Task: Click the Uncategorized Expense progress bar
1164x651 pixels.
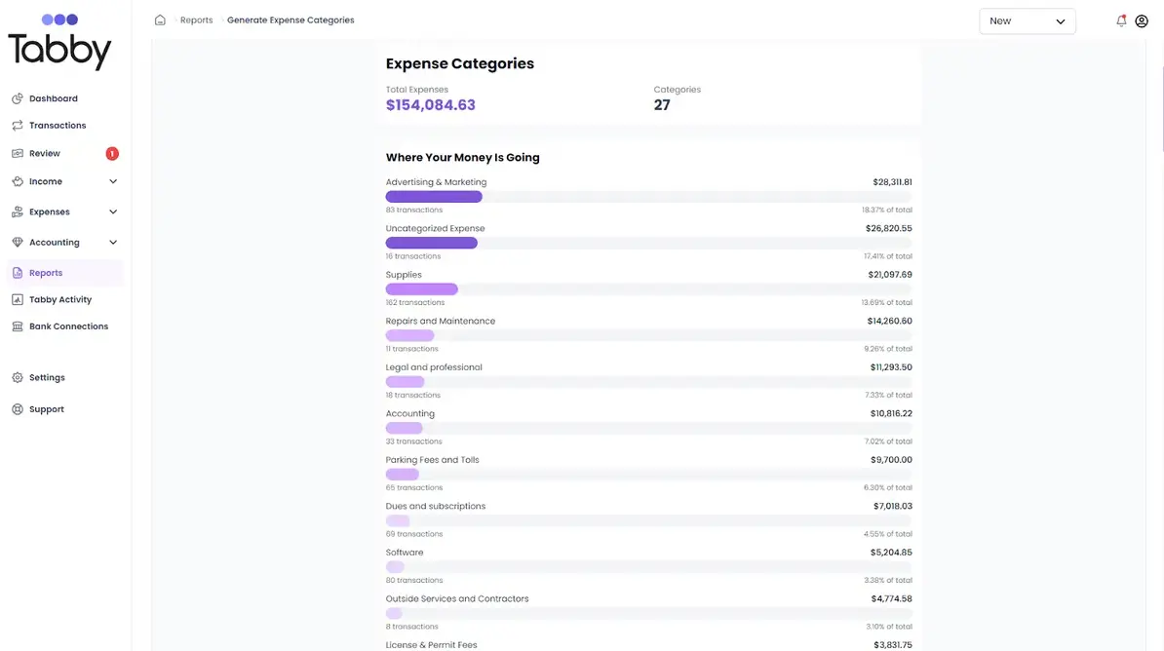Action: pyautogui.click(x=648, y=243)
